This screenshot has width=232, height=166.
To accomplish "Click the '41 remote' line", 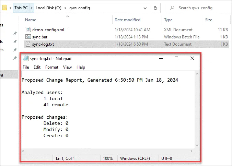I will pyautogui.click(x=56, y=105).
